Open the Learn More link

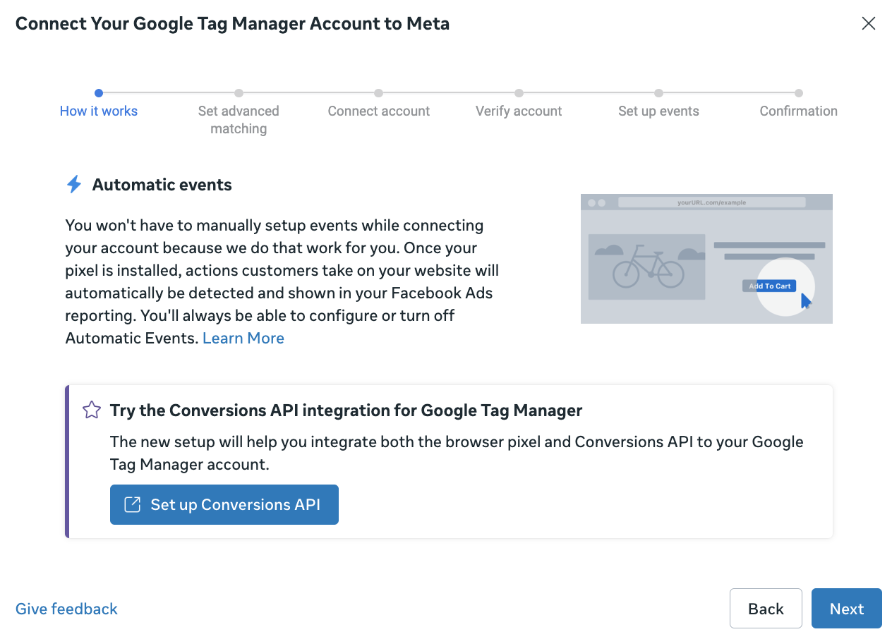[243, 338]
